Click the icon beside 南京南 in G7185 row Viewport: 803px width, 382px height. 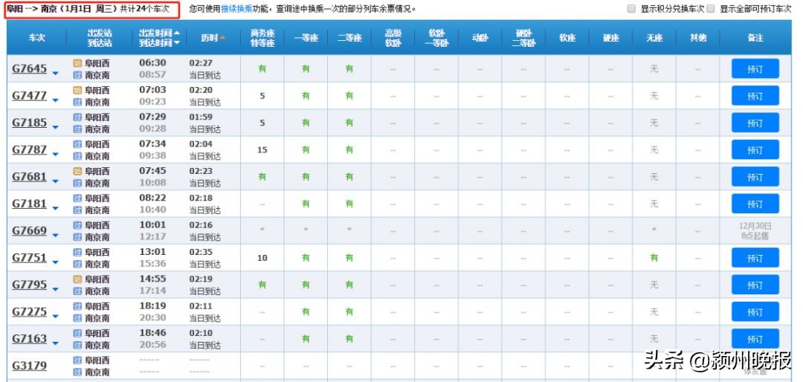coord(77,129)
